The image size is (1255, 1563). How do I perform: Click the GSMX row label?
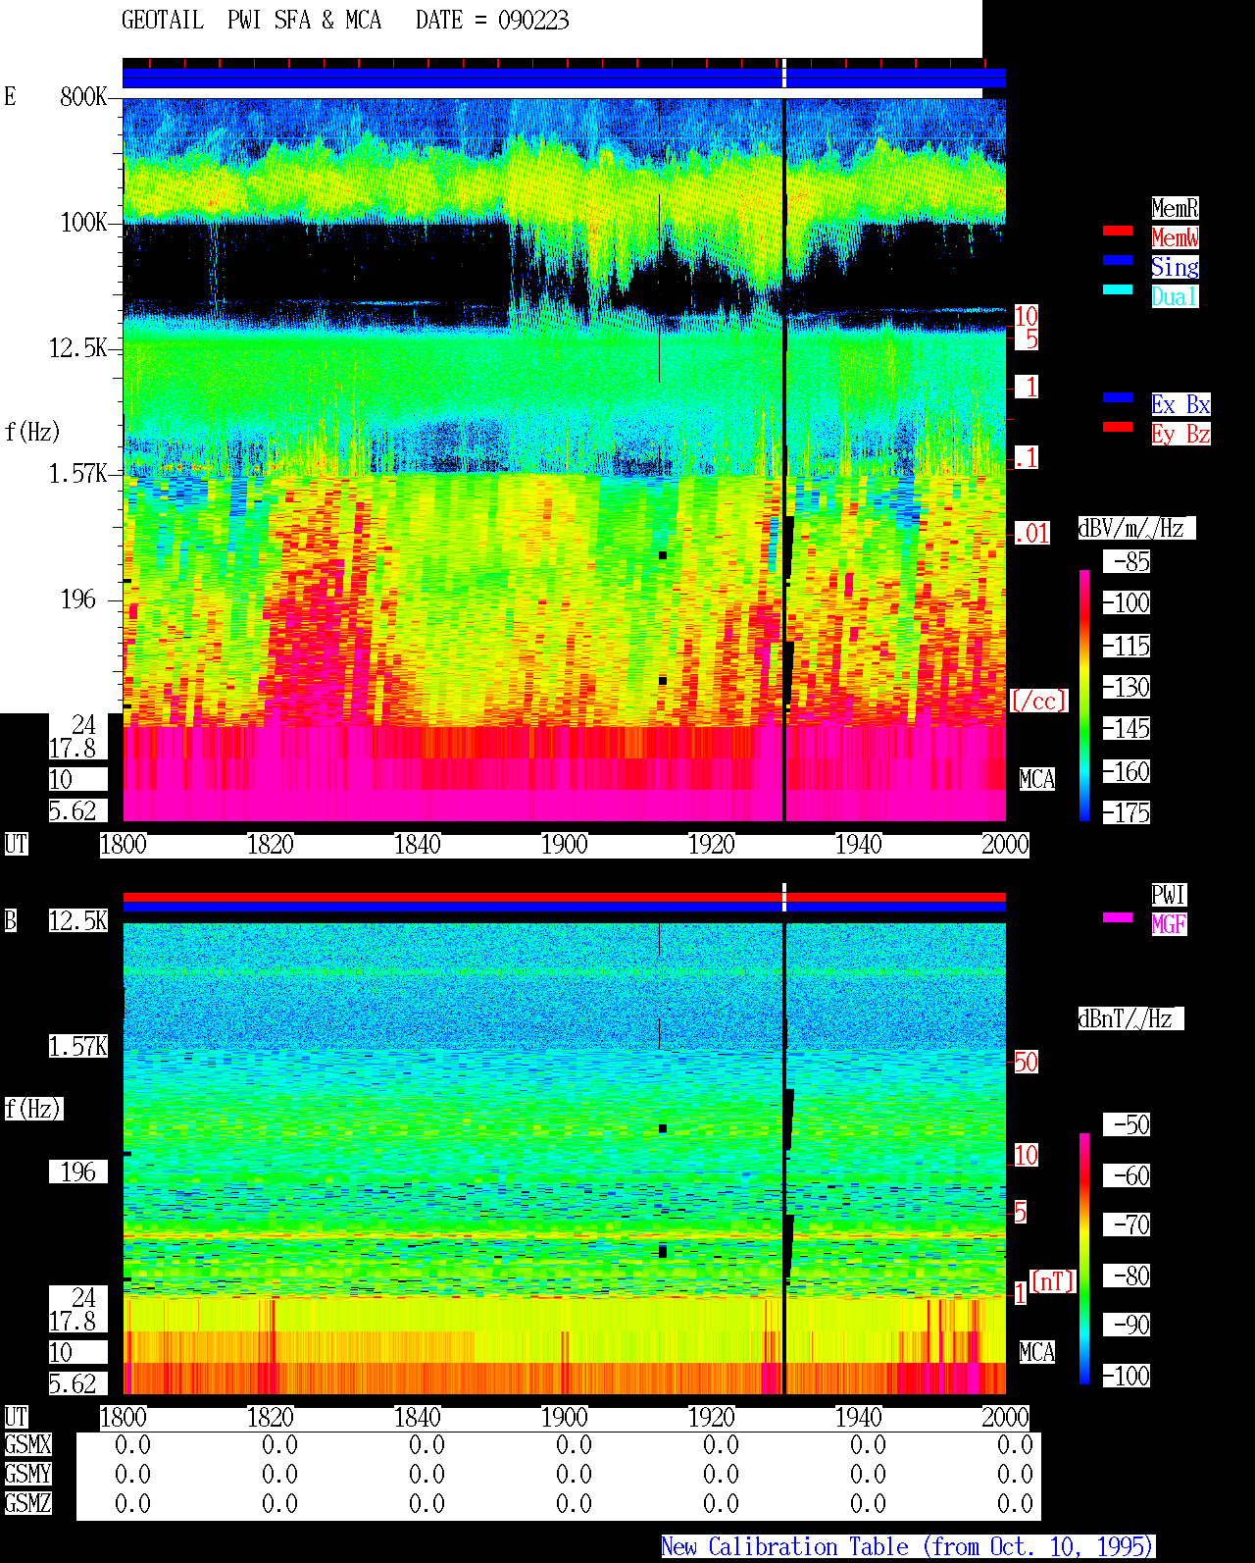click(x=27, y=1444)
